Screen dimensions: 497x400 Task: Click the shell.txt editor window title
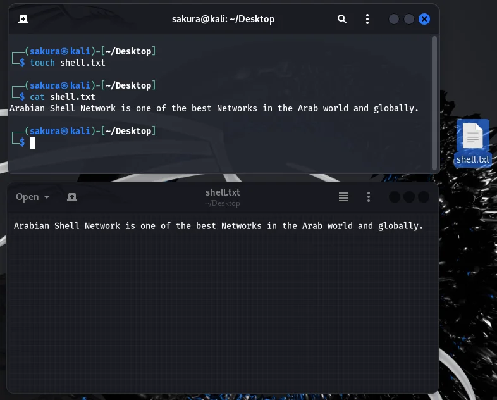click(x=223, y=192)
